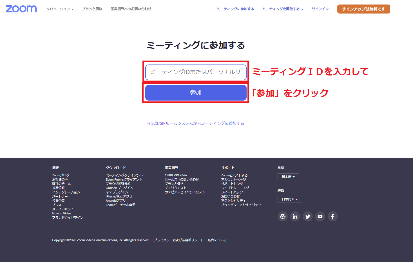Click the Zoom logo in header
413x262 pixels.
[21, 9]
